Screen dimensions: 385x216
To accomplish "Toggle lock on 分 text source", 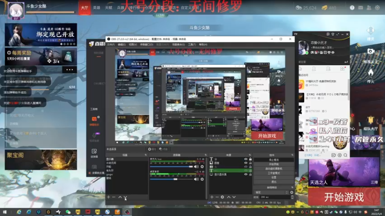I will click(x=250, y=159).
